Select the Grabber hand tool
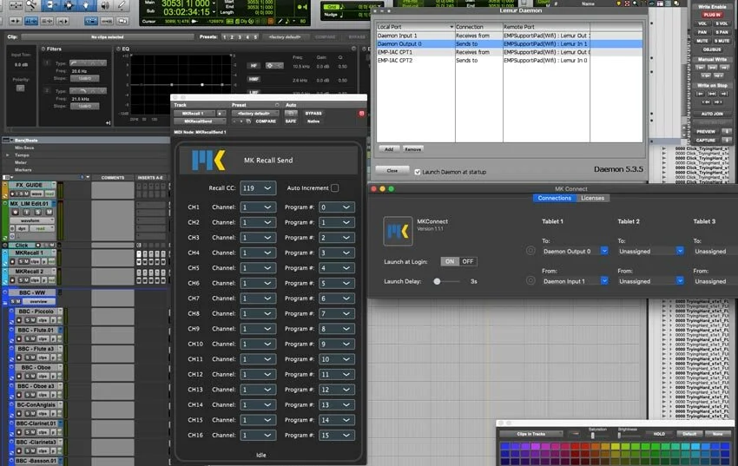The width and height of the screenshot is (738, 466). click(x=87, y=5)
